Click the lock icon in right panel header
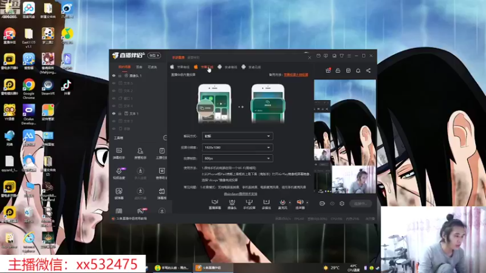Viewport: 486px width, 273px height. pos(338,70)
